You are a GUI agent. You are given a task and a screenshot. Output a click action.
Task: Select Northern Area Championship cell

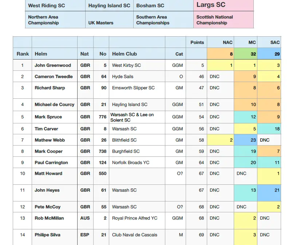pyautogui.click(x=55, y=20)
